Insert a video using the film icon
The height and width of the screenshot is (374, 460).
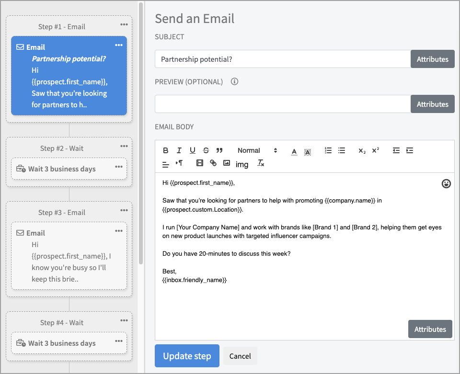pyautogui.click(x=200, y=163)
